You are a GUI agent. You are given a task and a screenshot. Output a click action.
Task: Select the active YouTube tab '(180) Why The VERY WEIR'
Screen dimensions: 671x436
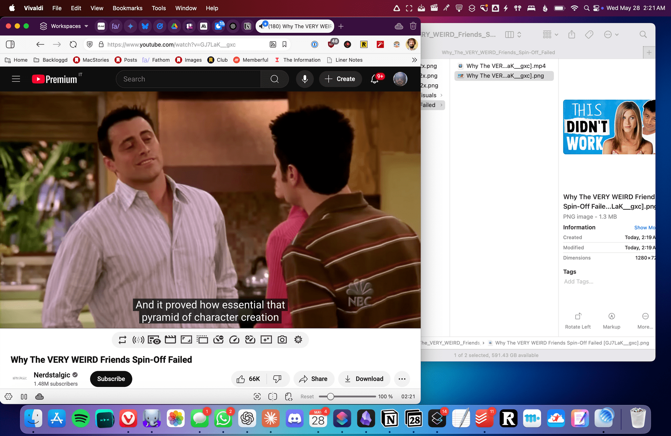[x=295, y=26]
